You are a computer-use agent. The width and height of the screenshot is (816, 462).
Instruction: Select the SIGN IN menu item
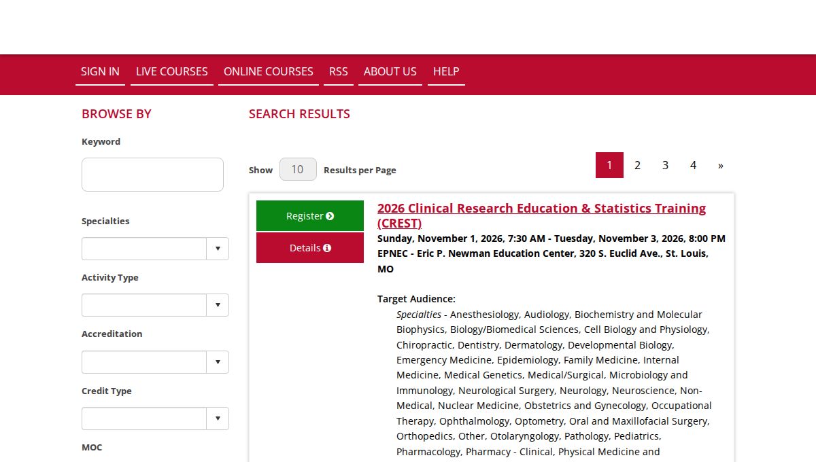coord(100,71)
